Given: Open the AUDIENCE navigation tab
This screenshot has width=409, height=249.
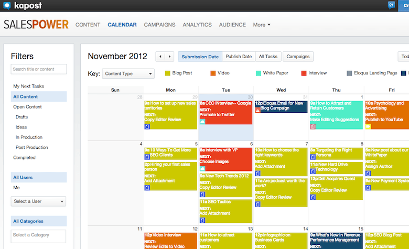Looking at the screenshot, I should click(232, 25).
